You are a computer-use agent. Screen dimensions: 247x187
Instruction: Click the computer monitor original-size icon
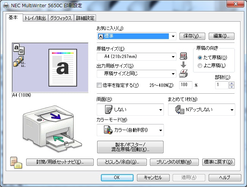click(x=183, y=56)
